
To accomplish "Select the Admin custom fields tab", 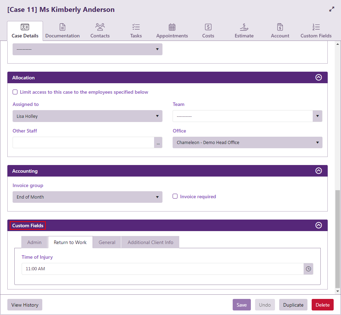I will [34, 242].
